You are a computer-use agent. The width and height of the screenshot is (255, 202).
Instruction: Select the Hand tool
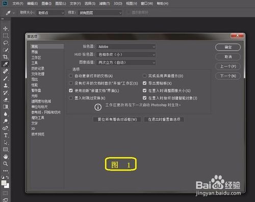coord(6,157)
